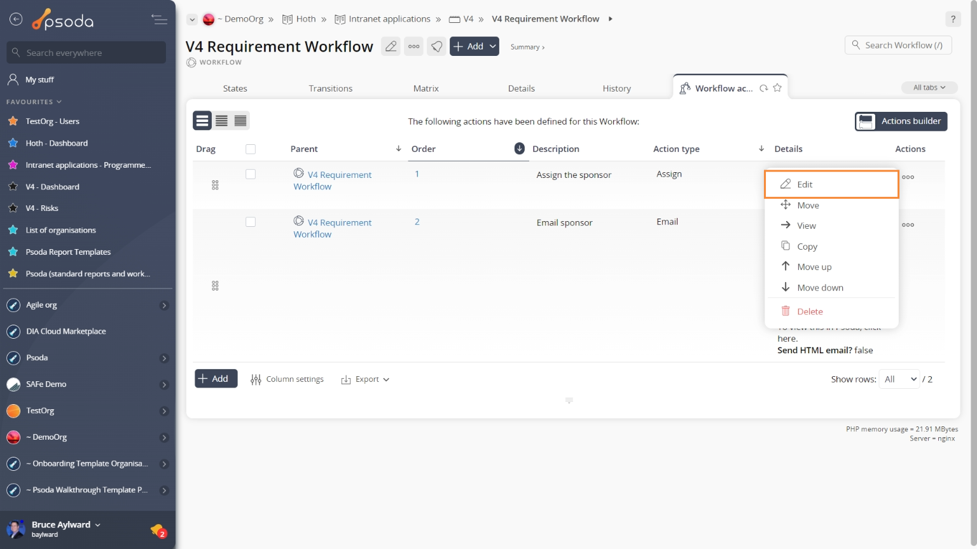Tick the select-all checkbox in table header
The image size is (977, 549).
click(251, 149)
